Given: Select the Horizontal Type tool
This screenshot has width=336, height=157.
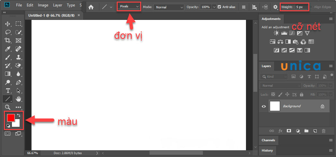Looking at the screenshot, I should pyautogui.click(x=8, y=91).
